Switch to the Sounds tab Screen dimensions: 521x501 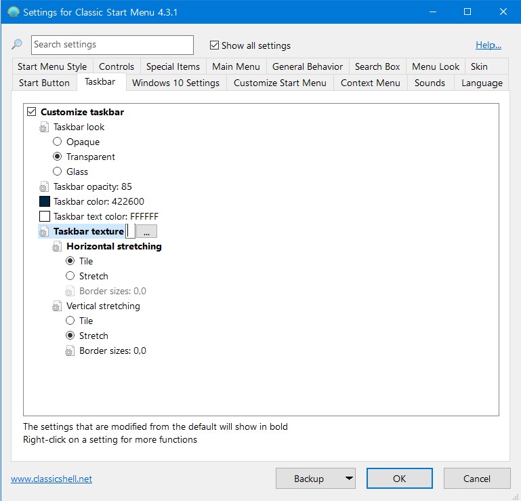click(x=430, y=83)
